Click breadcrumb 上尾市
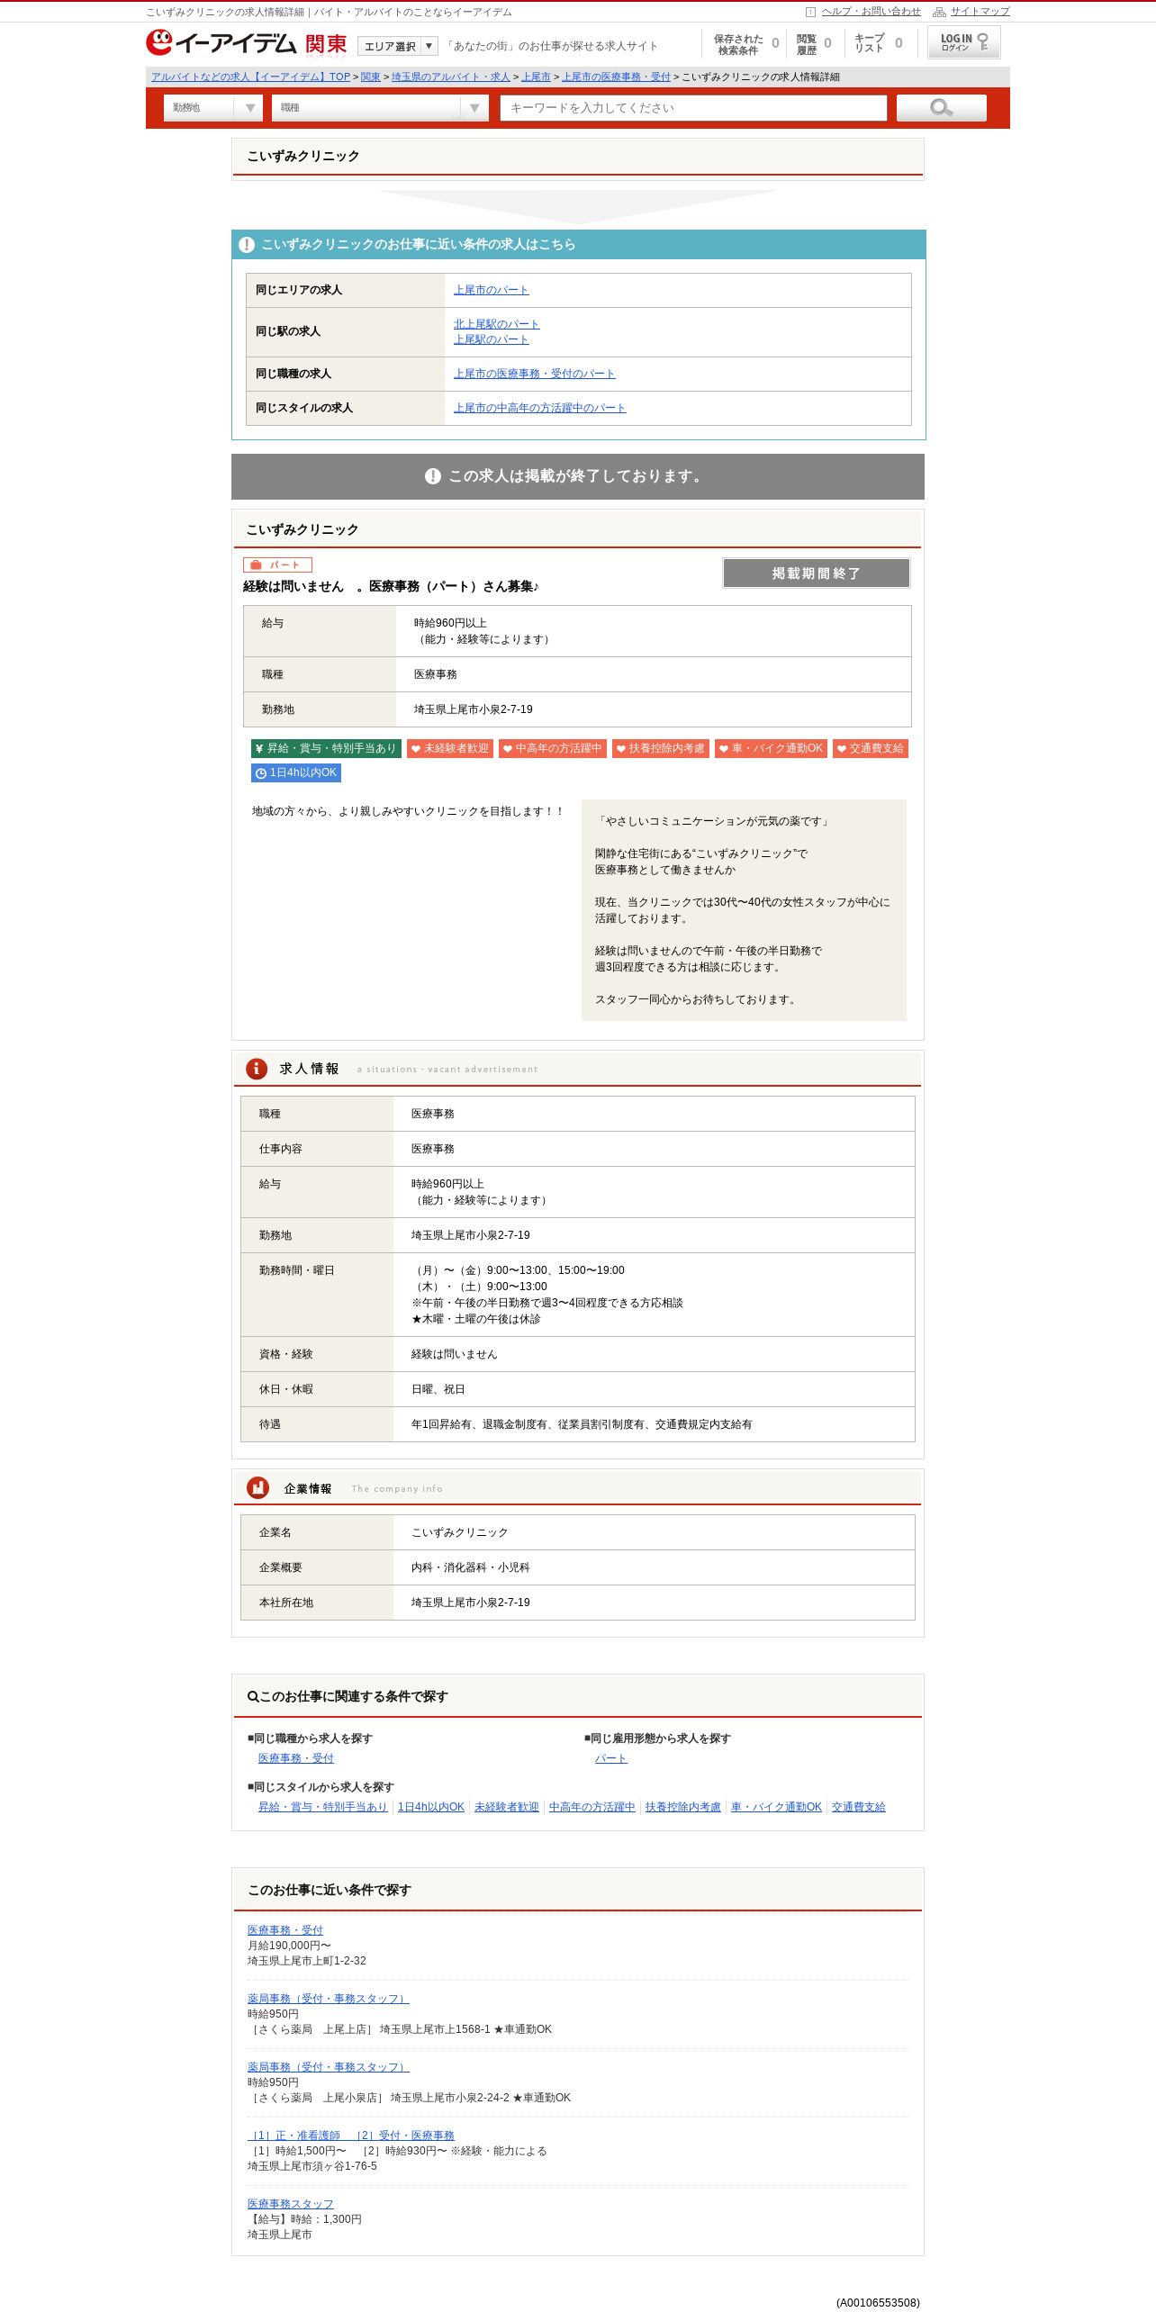Screen dimensions: 1156x2312 pyautogui.click(x=536, y=77)
